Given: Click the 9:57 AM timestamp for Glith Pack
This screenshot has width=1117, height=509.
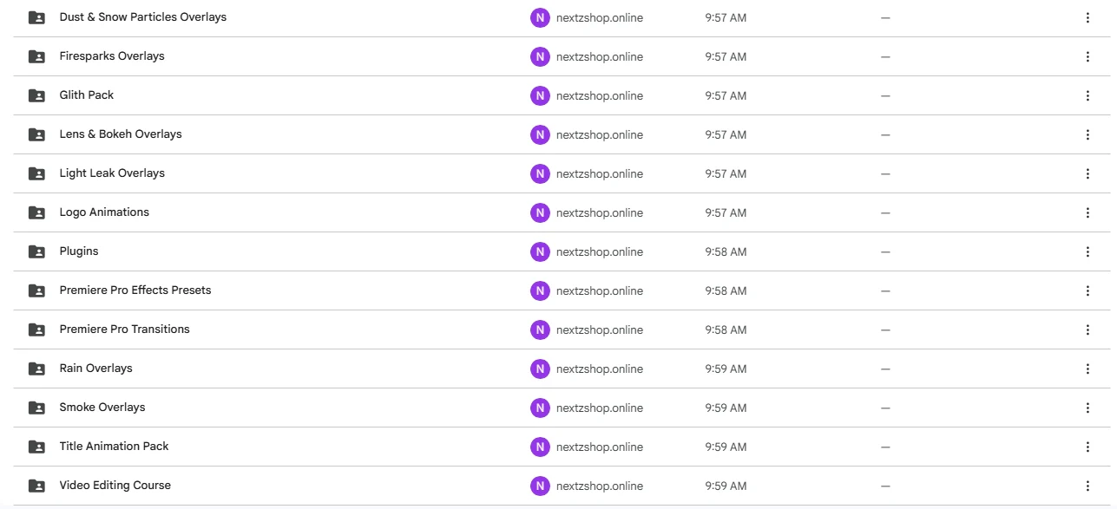Looking at the screenshot, I should coord(725,95).
